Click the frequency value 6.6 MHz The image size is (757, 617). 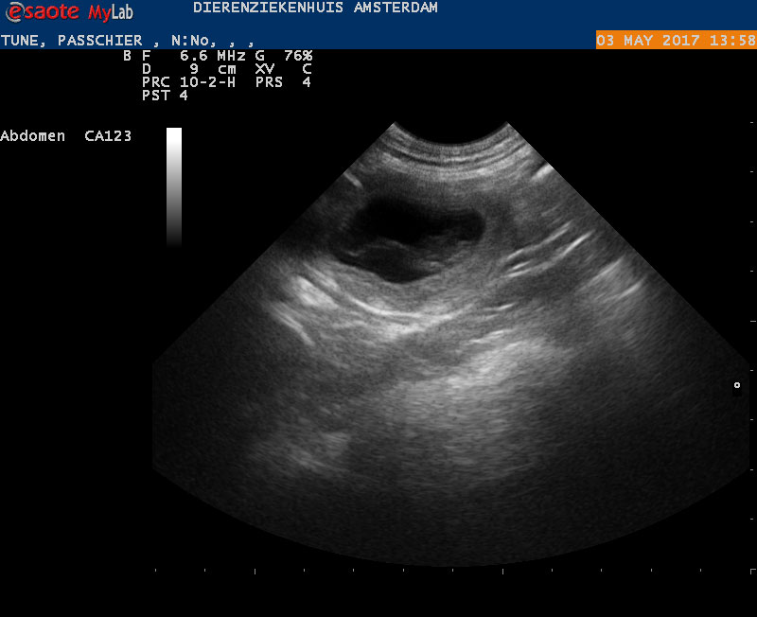tap(212, 56)
